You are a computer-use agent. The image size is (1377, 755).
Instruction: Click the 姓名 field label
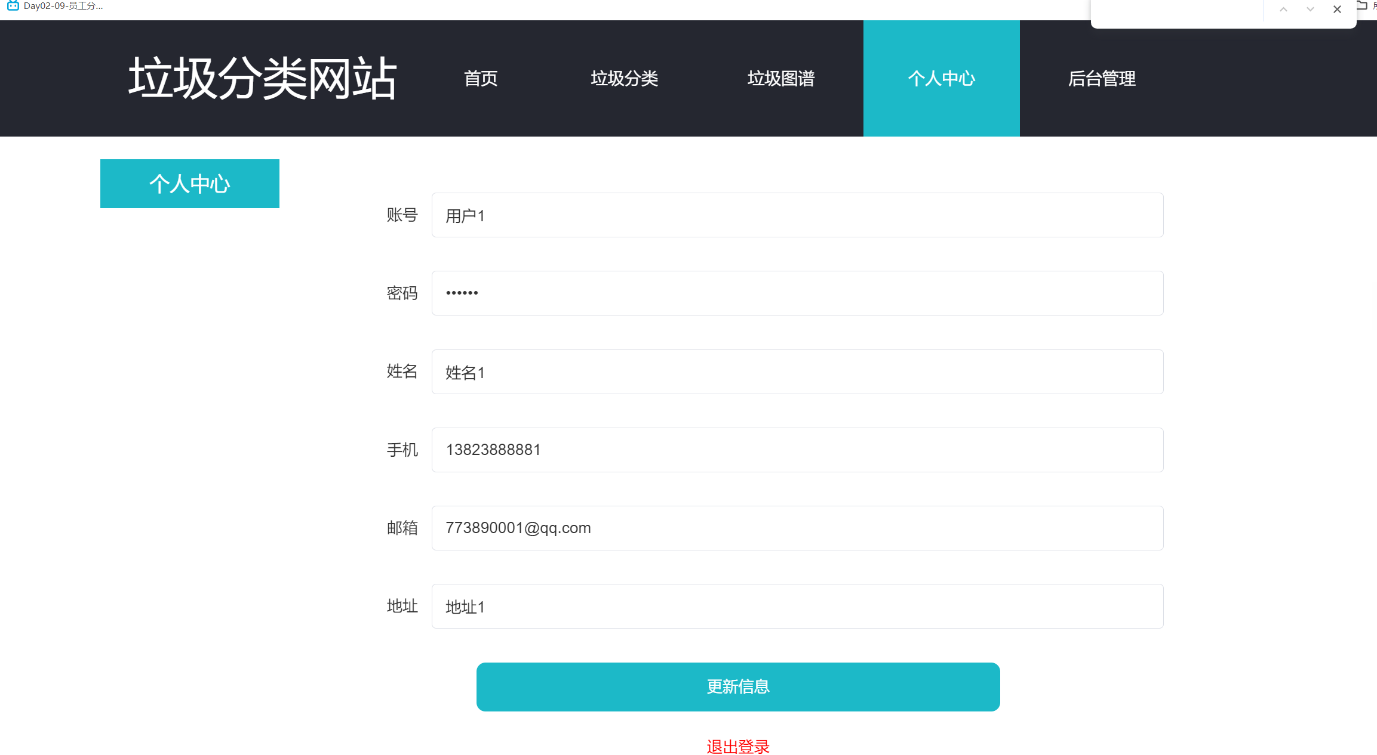[x=402, y=371]
